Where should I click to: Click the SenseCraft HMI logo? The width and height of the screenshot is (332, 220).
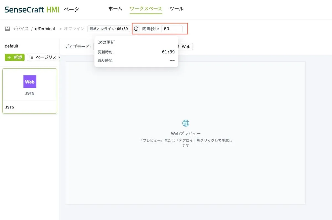(32, 9)
